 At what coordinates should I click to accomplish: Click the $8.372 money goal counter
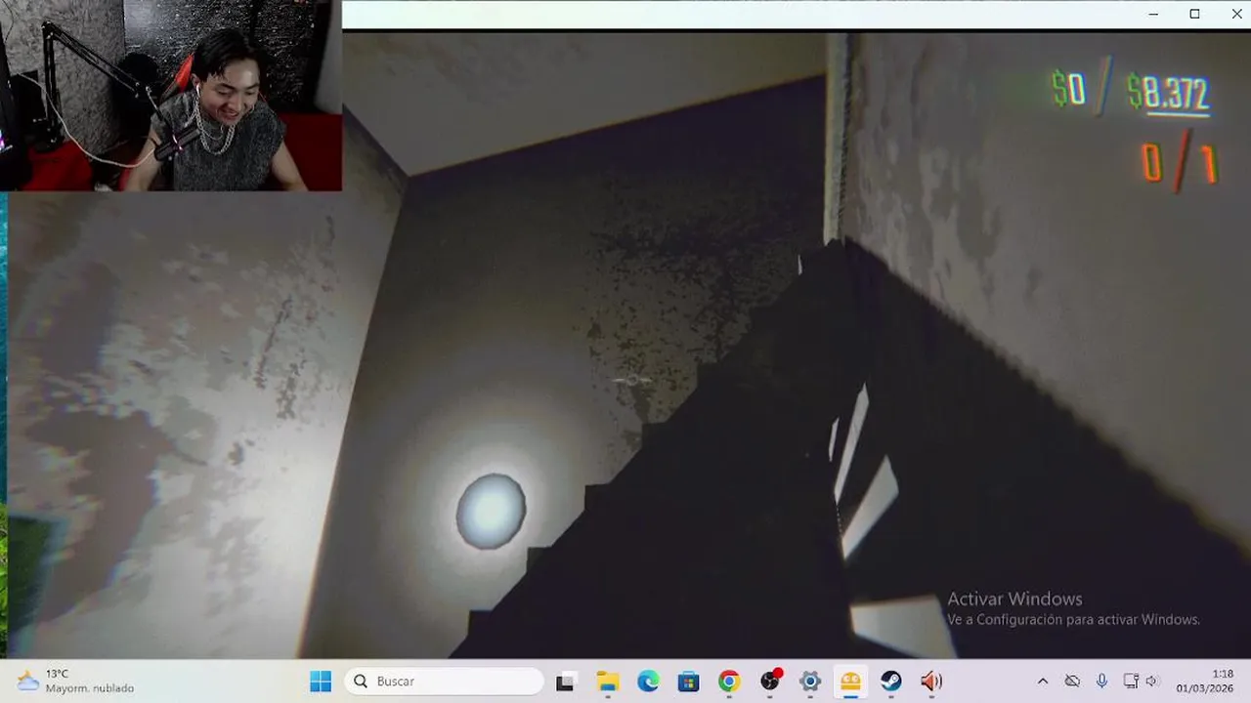click(x=1169, y=94)
